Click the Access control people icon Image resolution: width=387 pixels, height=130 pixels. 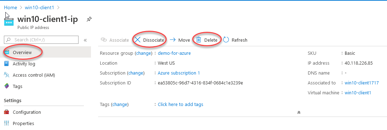coord(7,75)
